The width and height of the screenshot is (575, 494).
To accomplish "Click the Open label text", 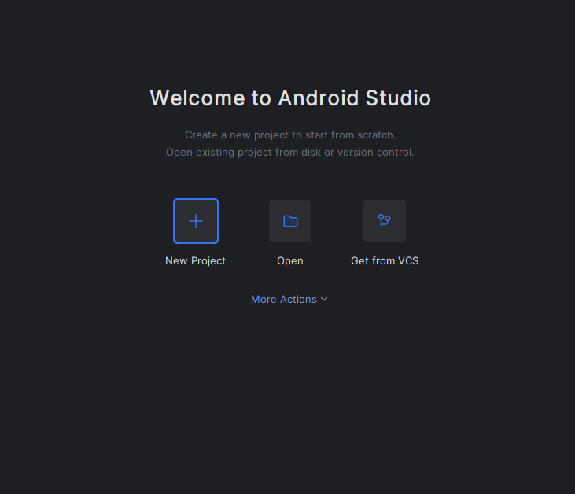I will click(x=290, y=260).
